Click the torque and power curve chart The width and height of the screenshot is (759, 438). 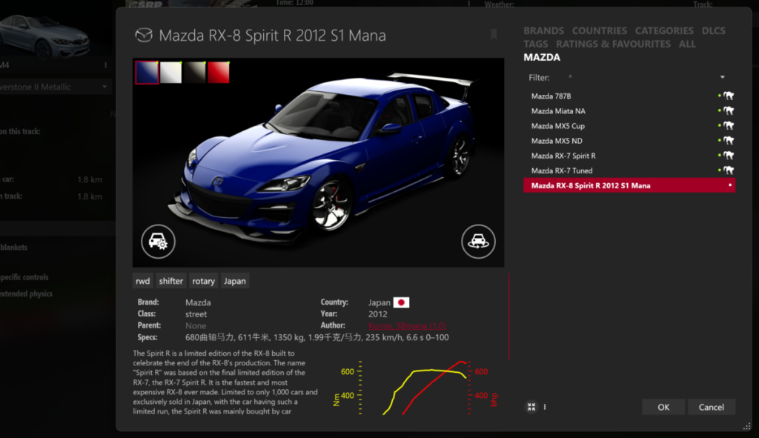coord(415,387)
